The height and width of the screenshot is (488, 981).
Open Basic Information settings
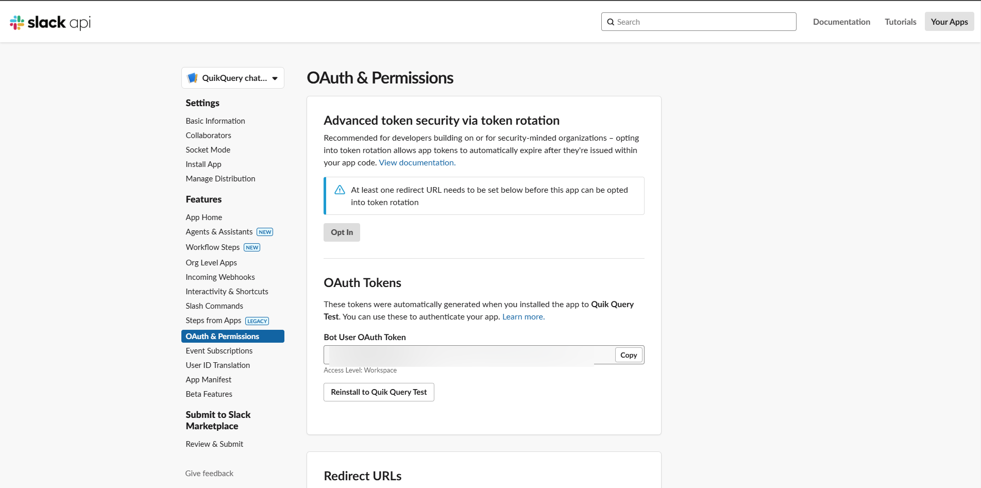215,121
